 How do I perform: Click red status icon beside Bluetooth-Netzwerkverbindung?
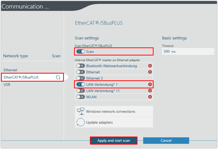coord(150,66)
